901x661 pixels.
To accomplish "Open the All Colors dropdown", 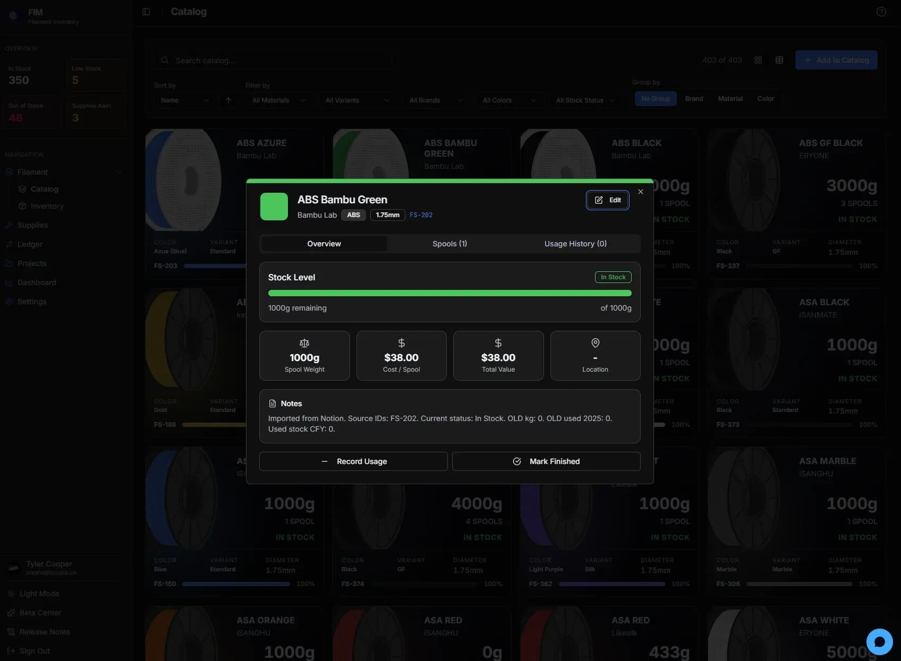I will pyautogui.click(x=509, y=100).
